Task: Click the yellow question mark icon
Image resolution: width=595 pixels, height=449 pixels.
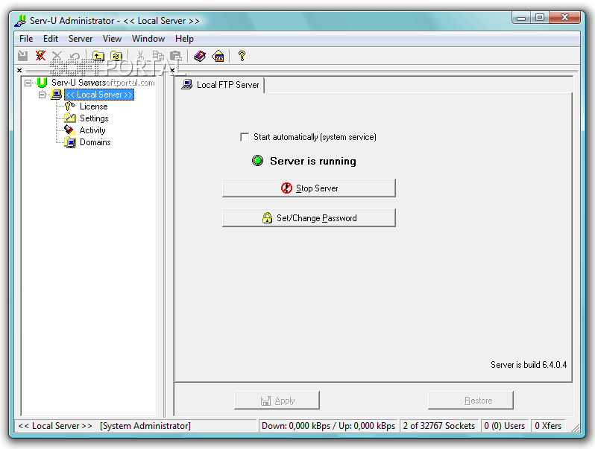Action: click(242, 56)
